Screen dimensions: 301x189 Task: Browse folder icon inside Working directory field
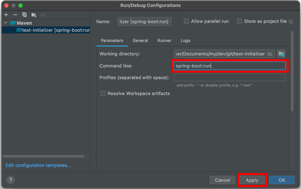point(270,54)
